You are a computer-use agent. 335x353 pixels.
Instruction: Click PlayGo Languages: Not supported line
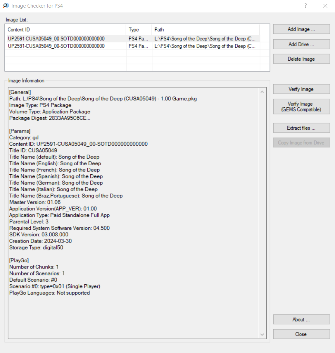click(50, 293)
